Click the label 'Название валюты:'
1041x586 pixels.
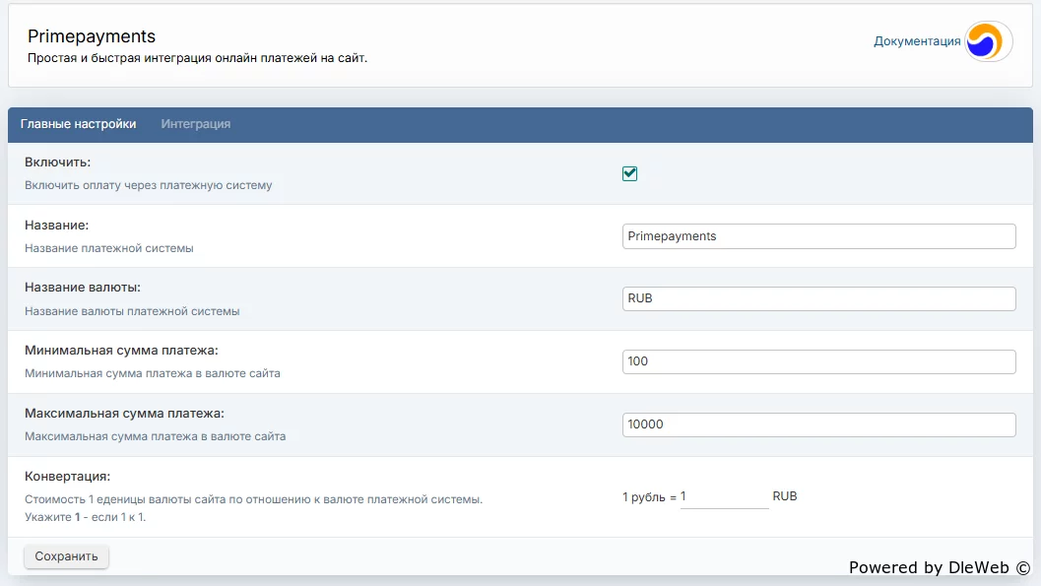[83, 288]
